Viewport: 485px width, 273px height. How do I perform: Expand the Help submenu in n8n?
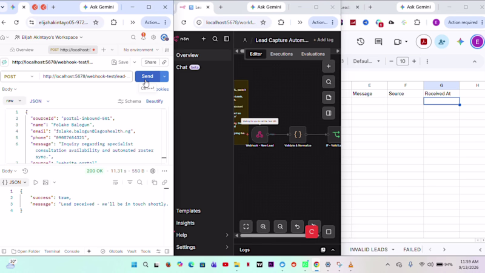click(227, 235)
